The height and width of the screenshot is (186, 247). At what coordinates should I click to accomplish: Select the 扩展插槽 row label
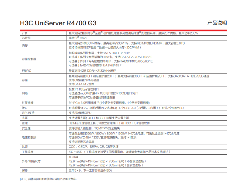pos(28,103)
